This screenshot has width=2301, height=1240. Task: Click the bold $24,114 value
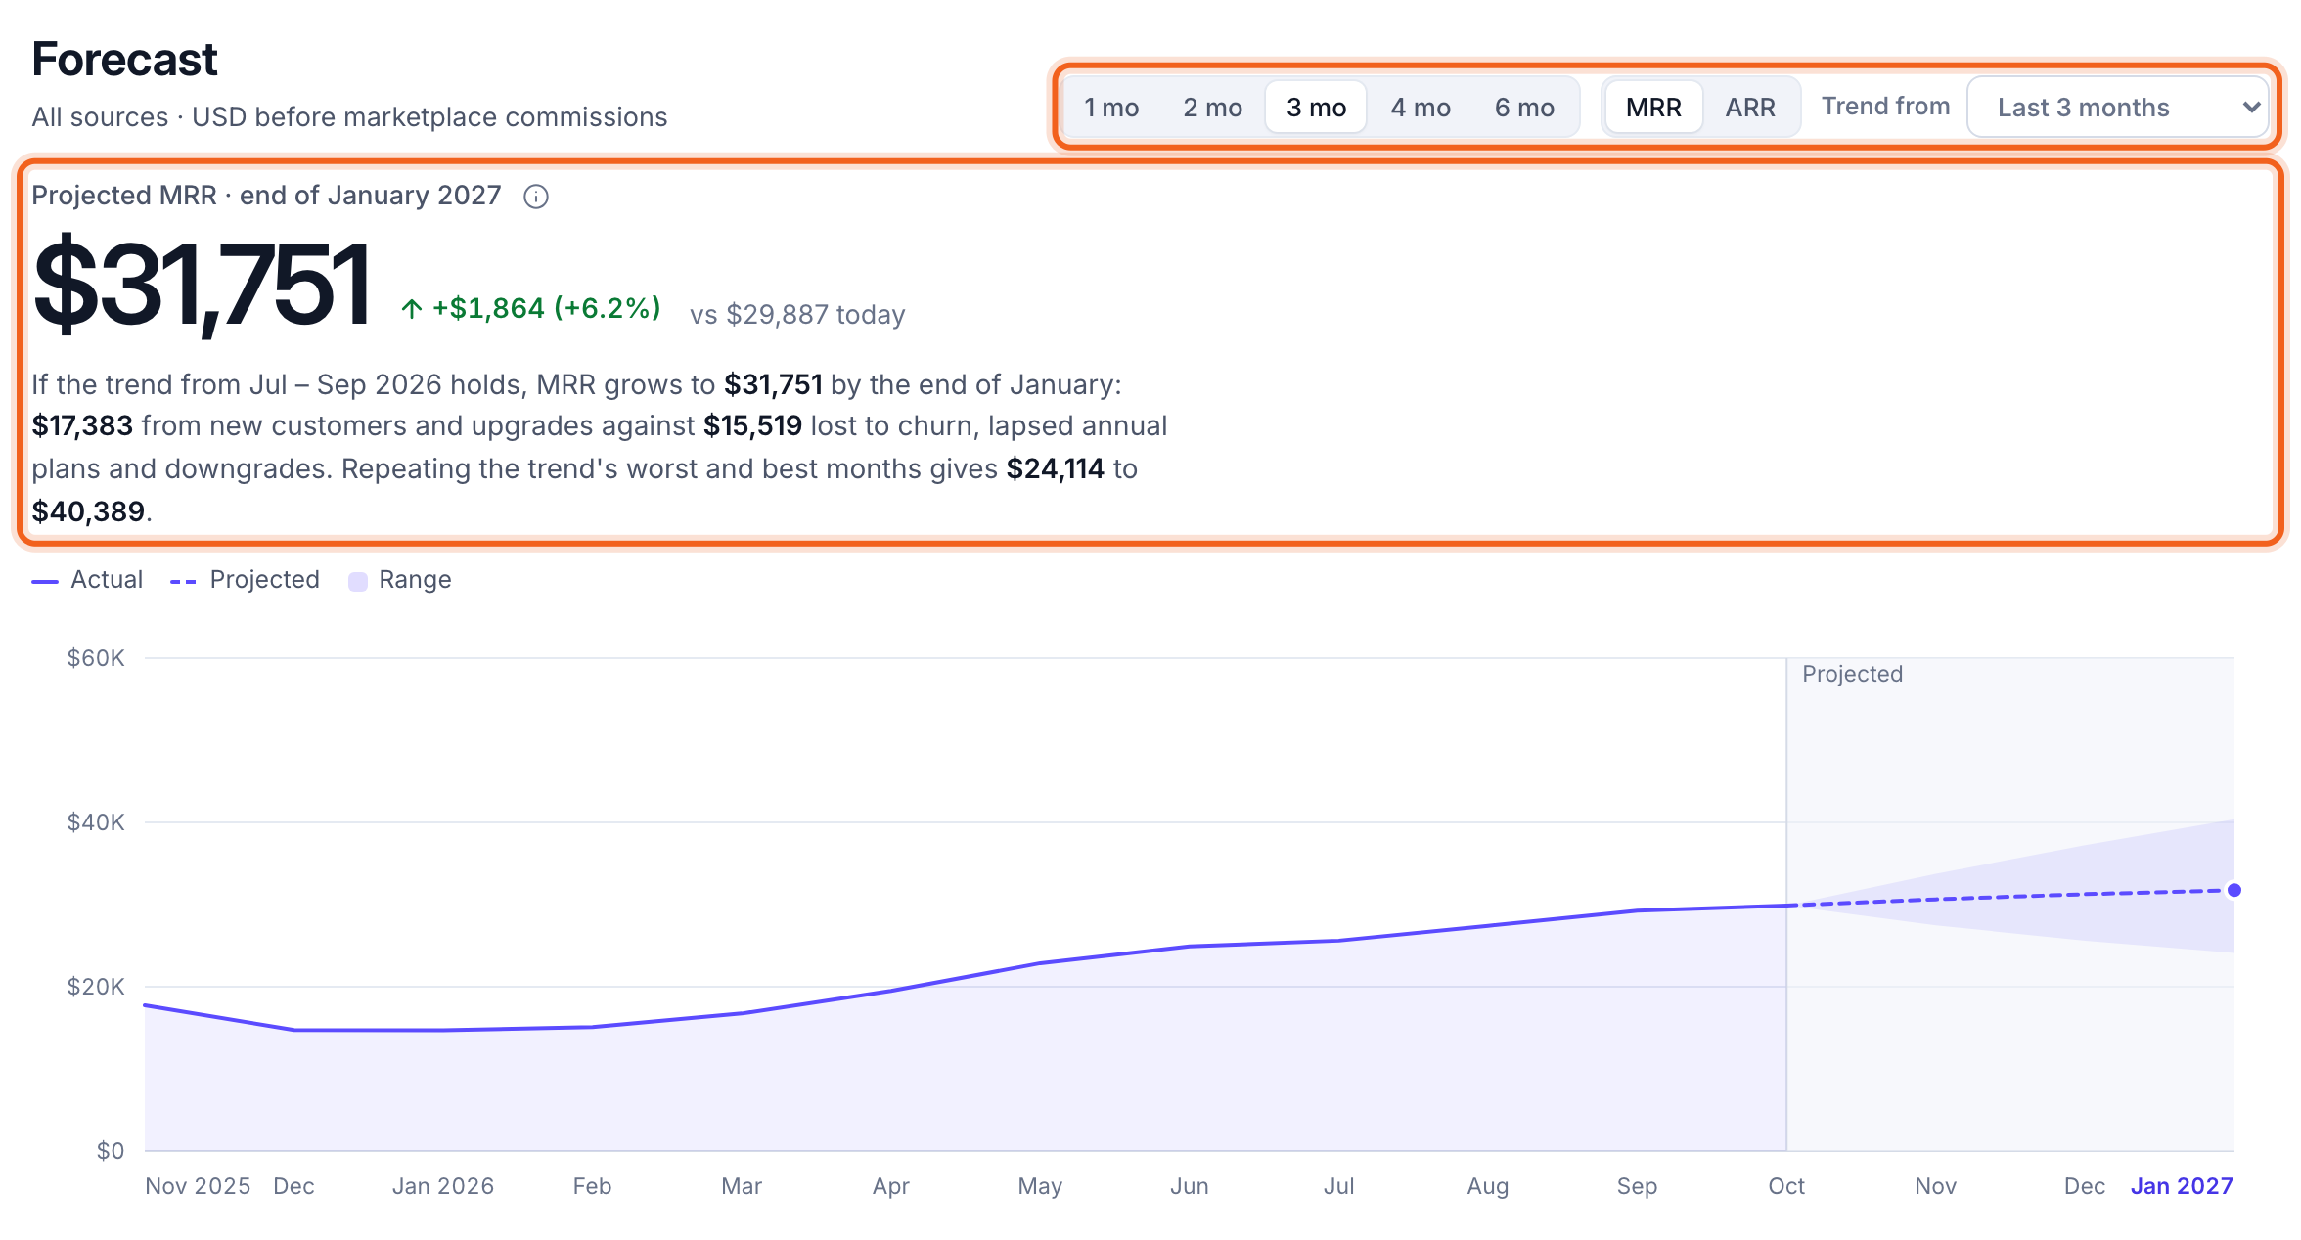[1056, 469]
